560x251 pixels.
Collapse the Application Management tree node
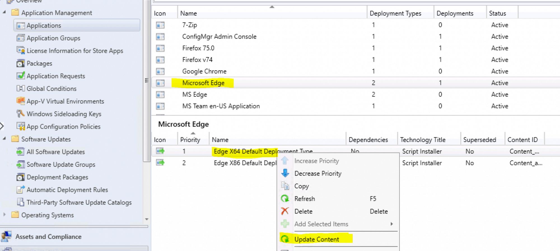click(x=4, y=12)
